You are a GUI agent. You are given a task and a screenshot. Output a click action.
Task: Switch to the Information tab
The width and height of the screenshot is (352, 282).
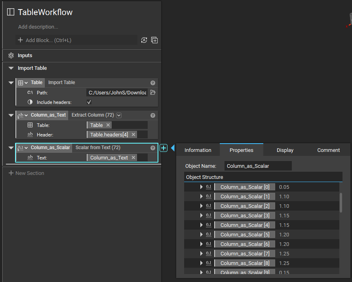tap(198, 150)
